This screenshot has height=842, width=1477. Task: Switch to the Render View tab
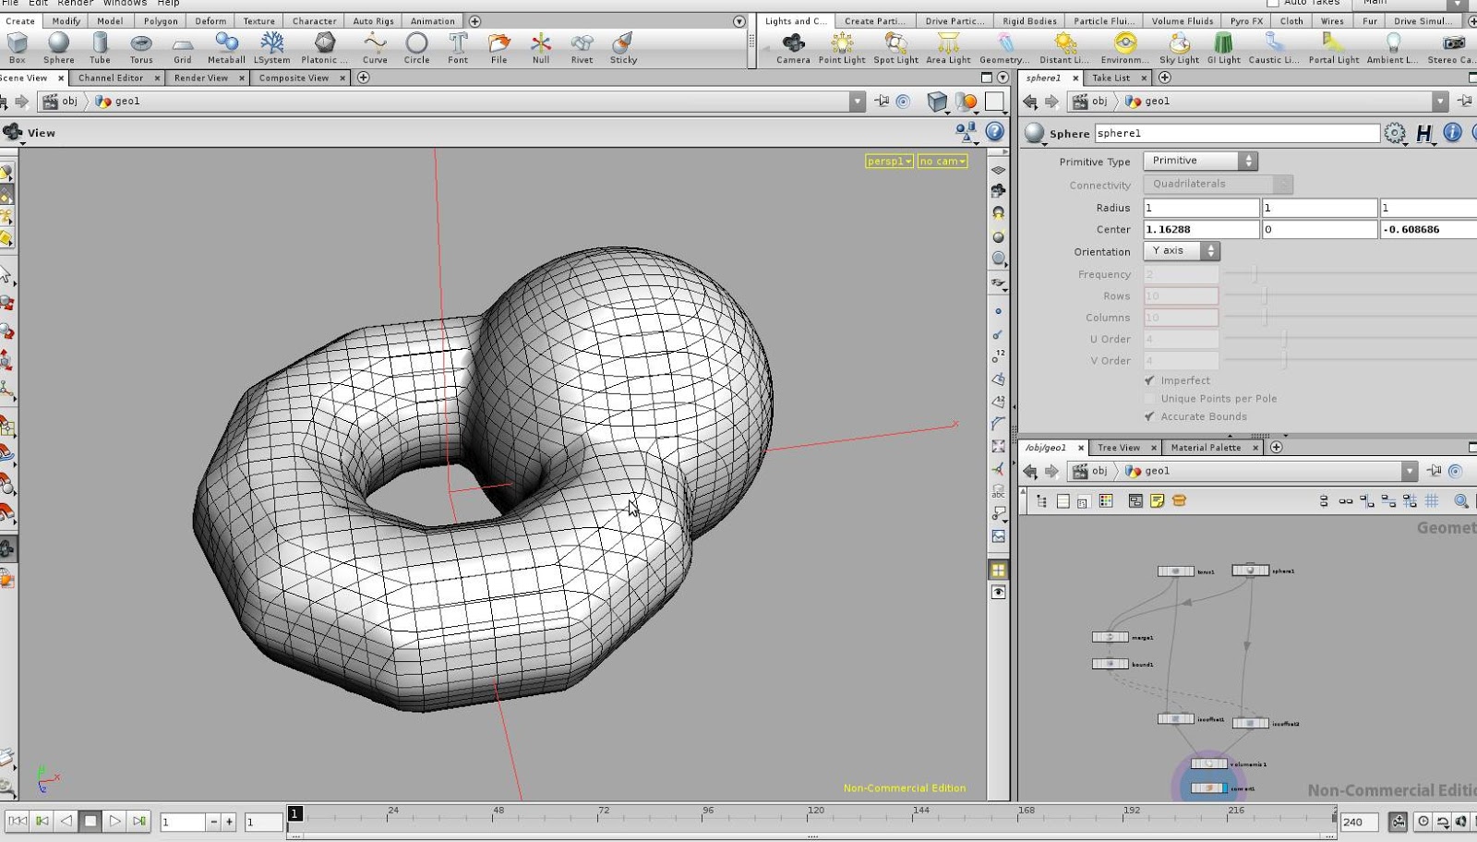(x=201, y=78)
